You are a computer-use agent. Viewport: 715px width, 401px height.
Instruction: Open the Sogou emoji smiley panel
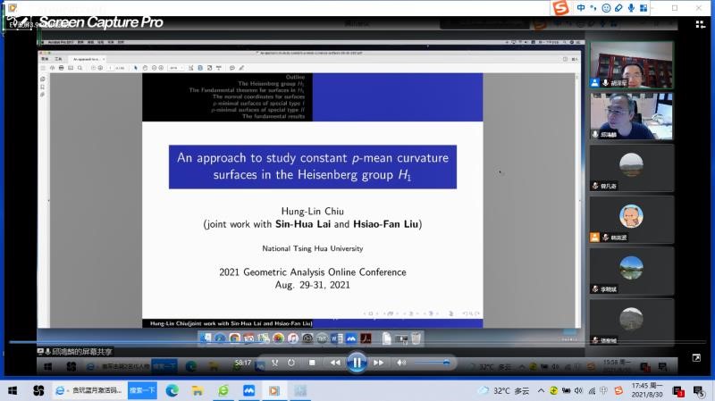tap(607, 8)
